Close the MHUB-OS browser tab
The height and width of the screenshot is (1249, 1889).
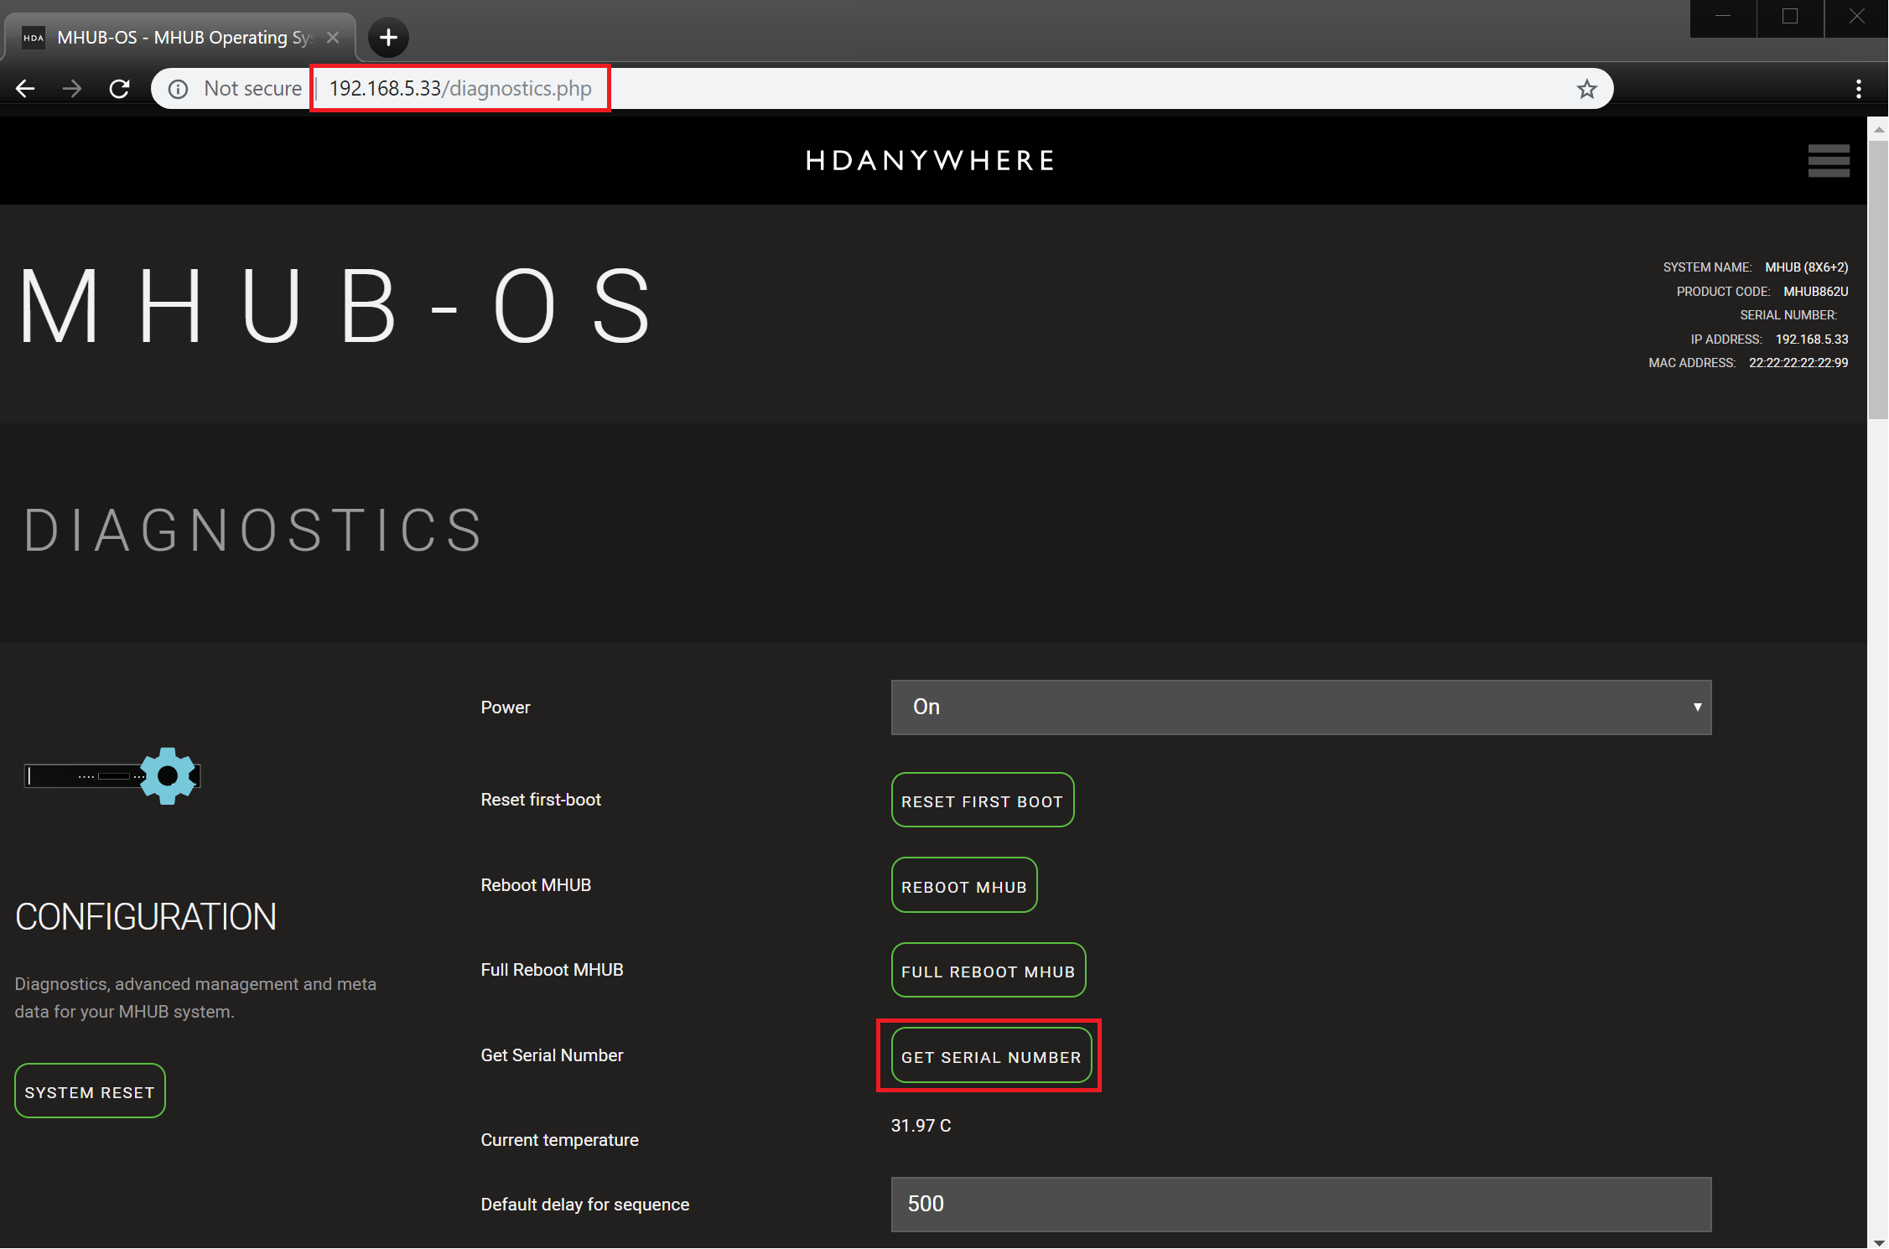point(333,38)
